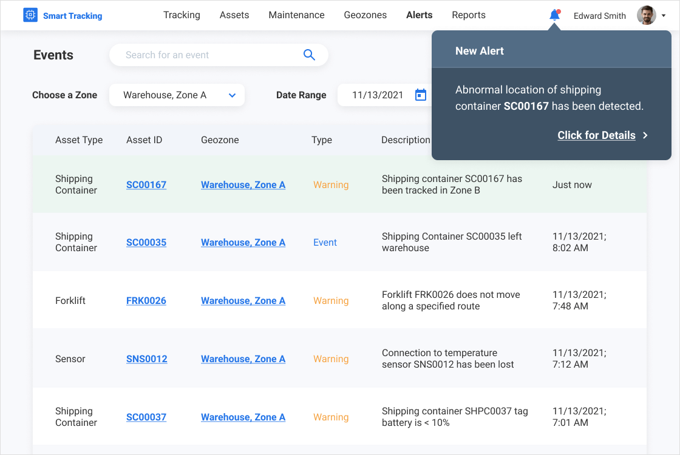Open the FRK0026 forklift link
The image size is (680, 455).
(x=146, y=301)
